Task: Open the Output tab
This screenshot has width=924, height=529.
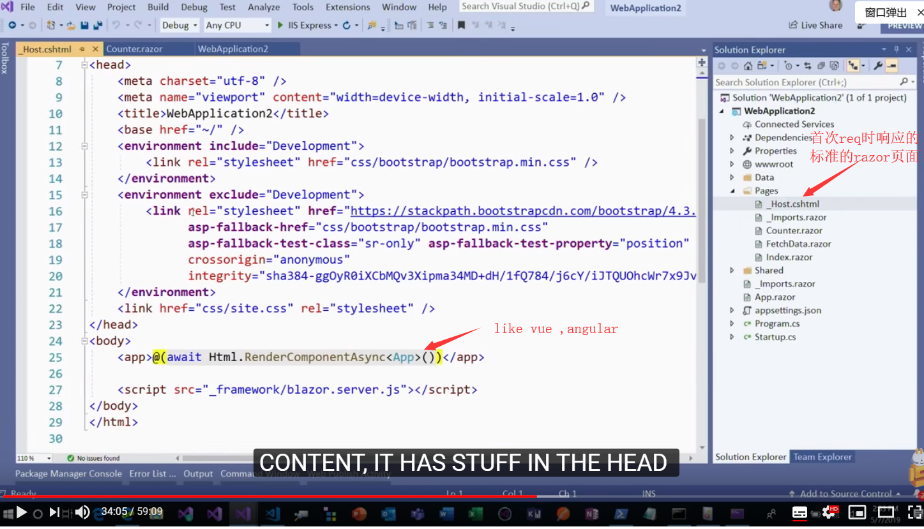Action: pos(198,474)
